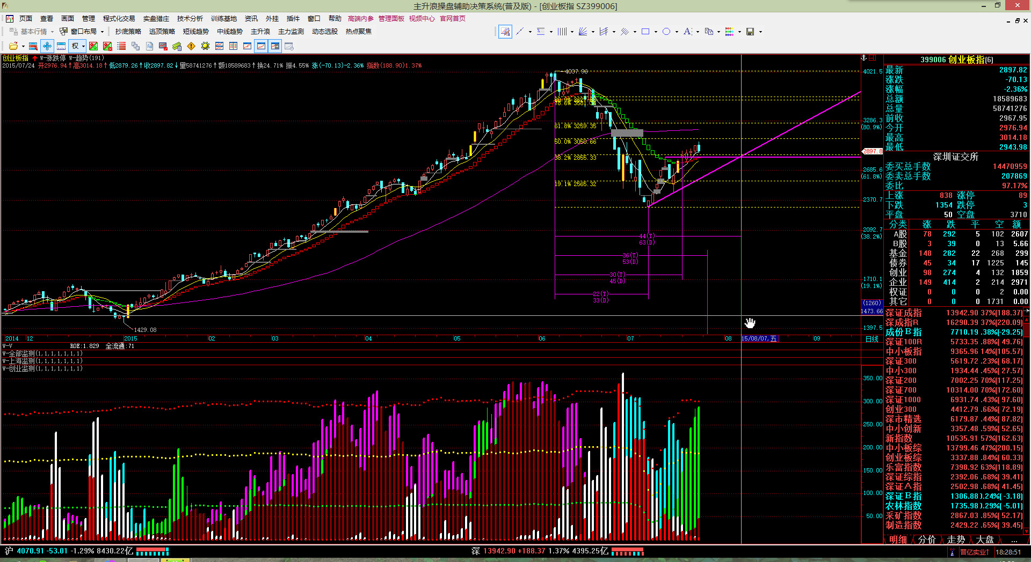
Task: Expand dropdown arrow beside open folder icon
Action: tap(23, 46)
